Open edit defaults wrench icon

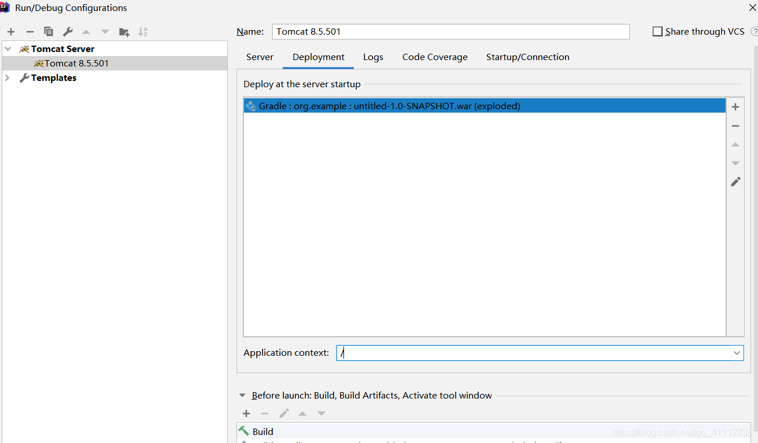click(68, 32)
